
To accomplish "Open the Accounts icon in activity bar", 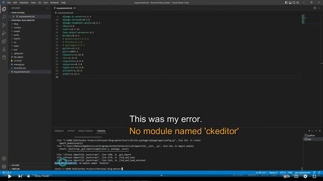I will tap(4, 158).
